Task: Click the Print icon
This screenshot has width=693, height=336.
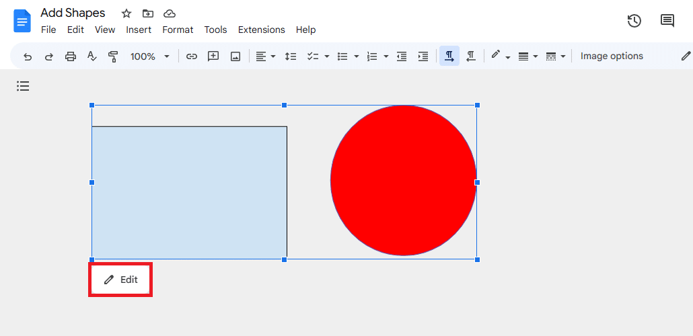Action: pos(71,56)
